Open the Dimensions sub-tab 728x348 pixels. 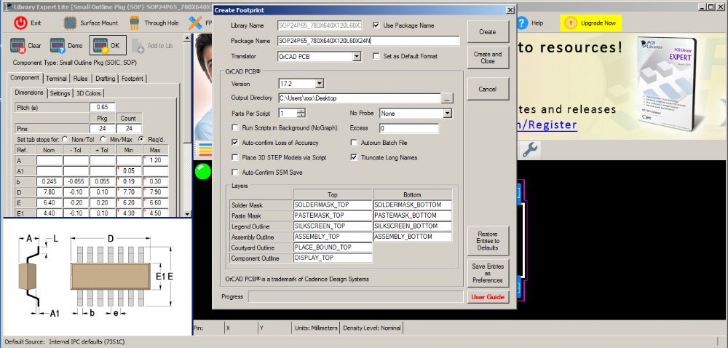[x=29, y=92]
